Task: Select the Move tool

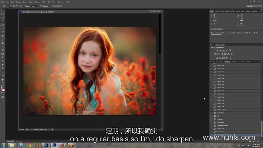Action: 2,14
